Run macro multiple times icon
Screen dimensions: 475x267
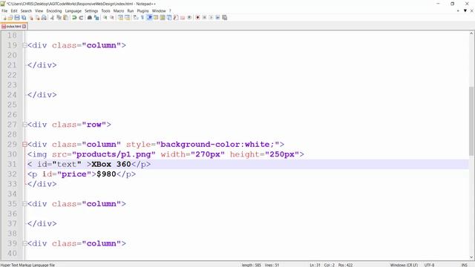[217, 18]
